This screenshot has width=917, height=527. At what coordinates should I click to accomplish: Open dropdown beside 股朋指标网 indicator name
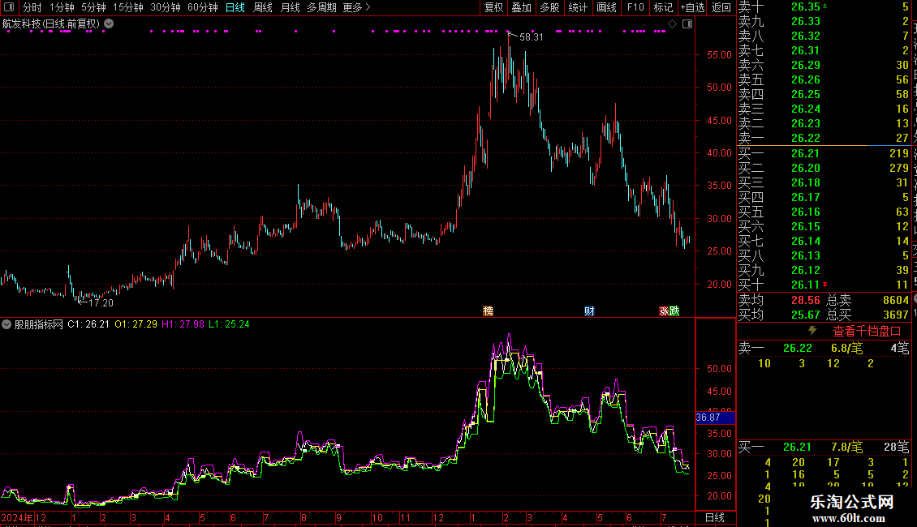point(6,324)
